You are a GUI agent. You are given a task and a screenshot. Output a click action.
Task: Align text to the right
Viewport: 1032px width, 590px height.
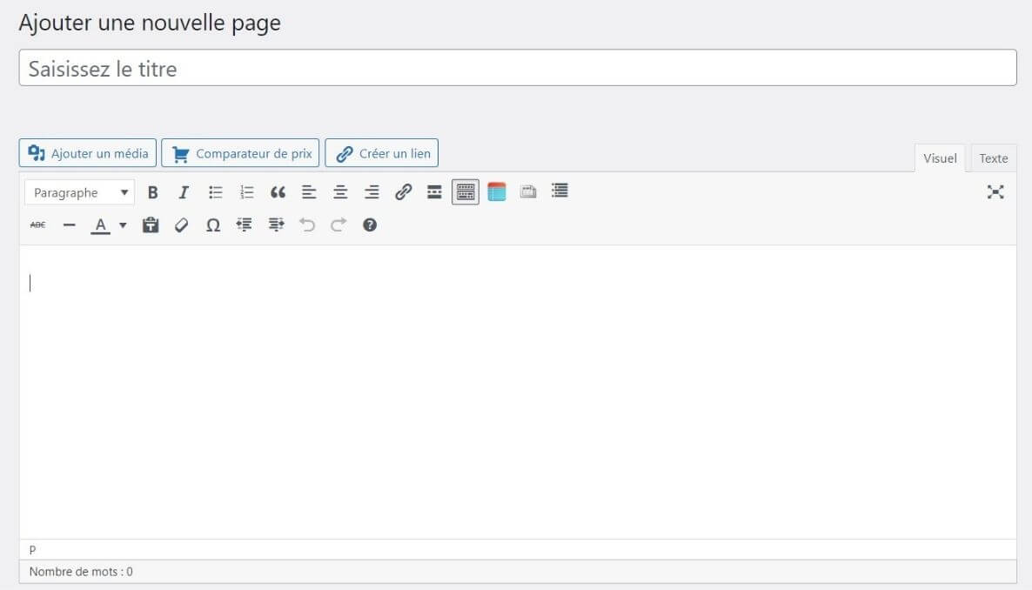click(x=372, y=192)
